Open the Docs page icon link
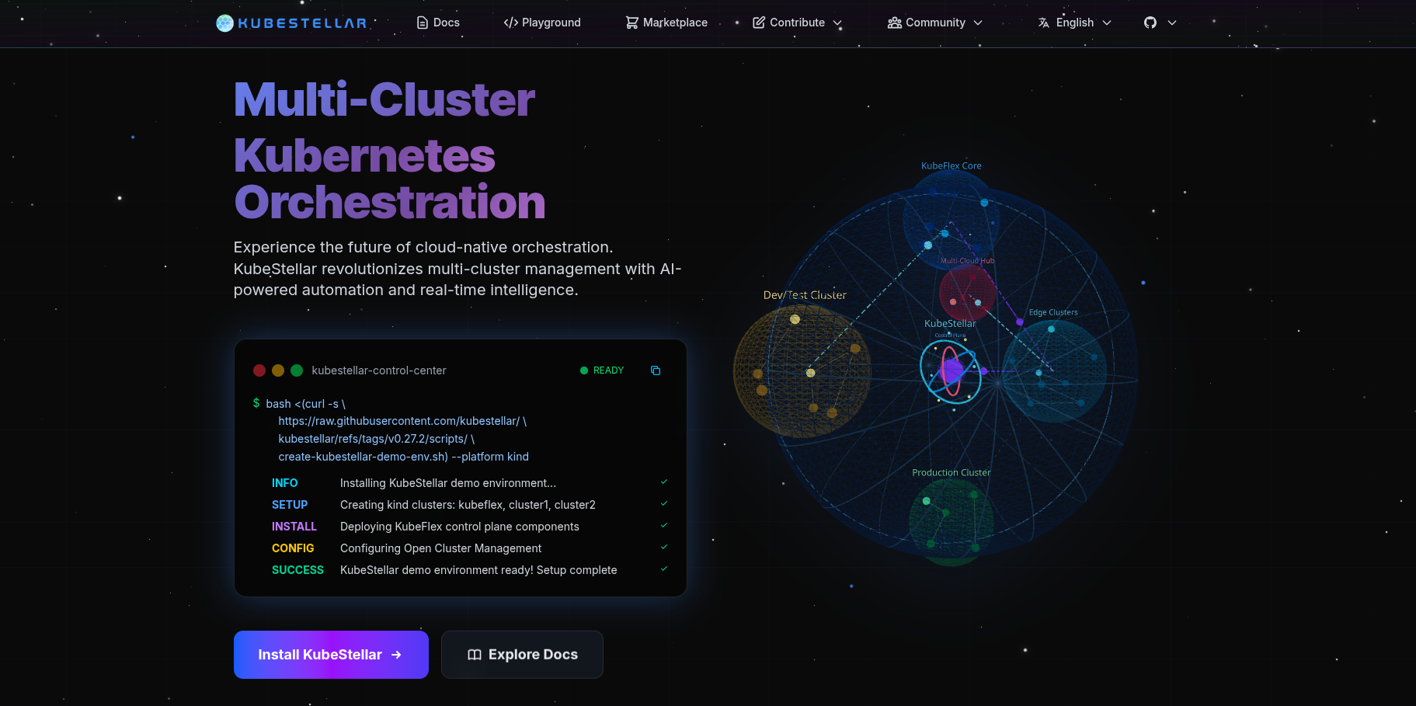 point(423,23)
